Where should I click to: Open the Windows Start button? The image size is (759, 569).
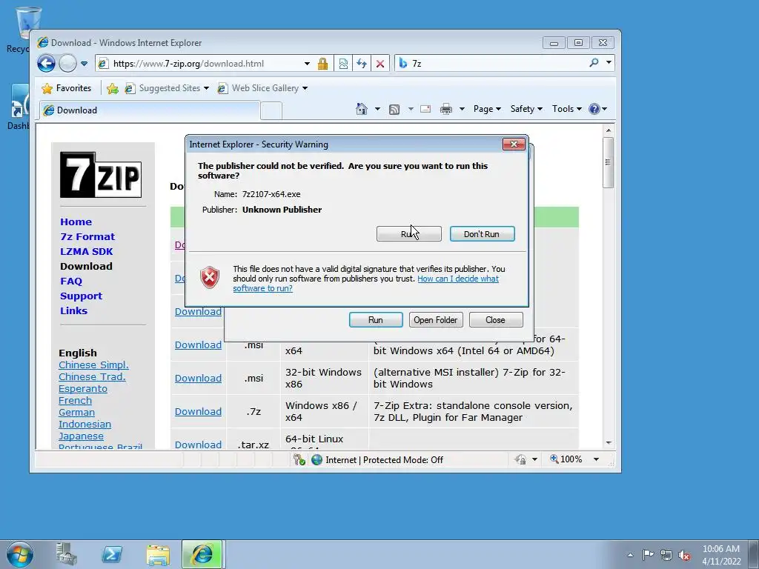pyautogui.click(x=20, y=554)
